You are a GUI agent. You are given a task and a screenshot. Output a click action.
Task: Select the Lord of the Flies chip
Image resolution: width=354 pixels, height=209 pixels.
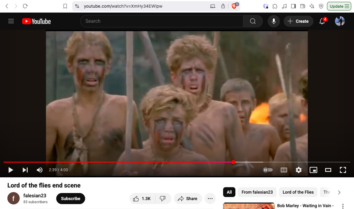(x=298, y=192)
